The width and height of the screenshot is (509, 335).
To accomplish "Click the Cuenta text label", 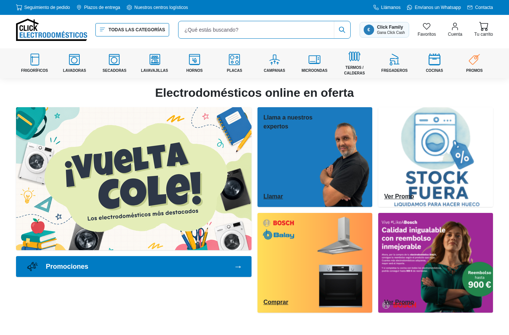I will tap(455, 34).
